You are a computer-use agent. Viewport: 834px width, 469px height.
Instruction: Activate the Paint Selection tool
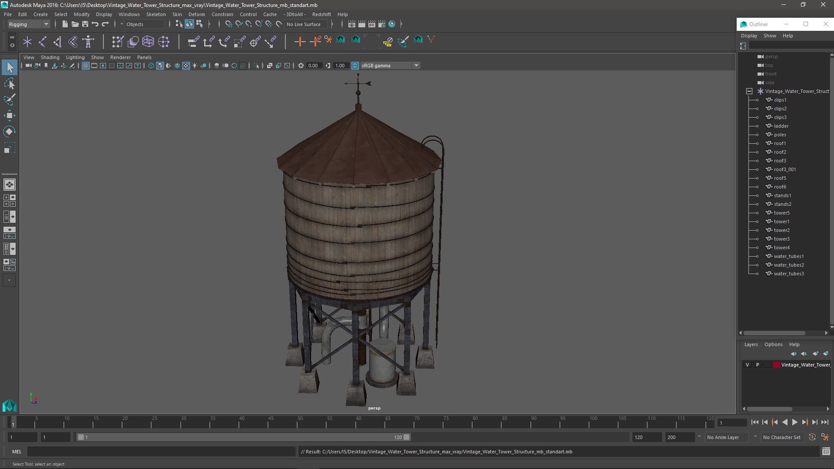pyautogui.click(x=10, y=99)
